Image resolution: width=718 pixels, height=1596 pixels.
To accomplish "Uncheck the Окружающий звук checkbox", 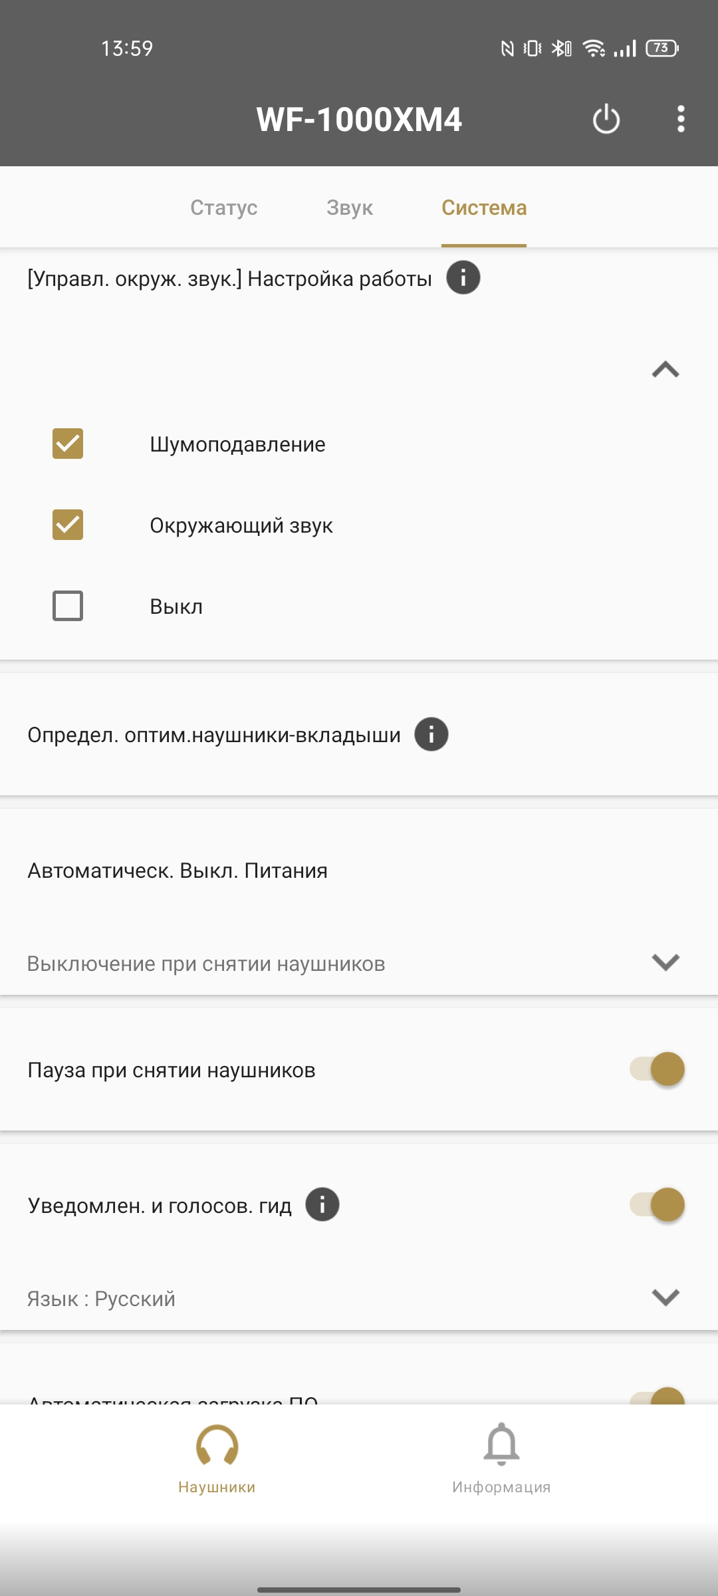I will [68, 525].
